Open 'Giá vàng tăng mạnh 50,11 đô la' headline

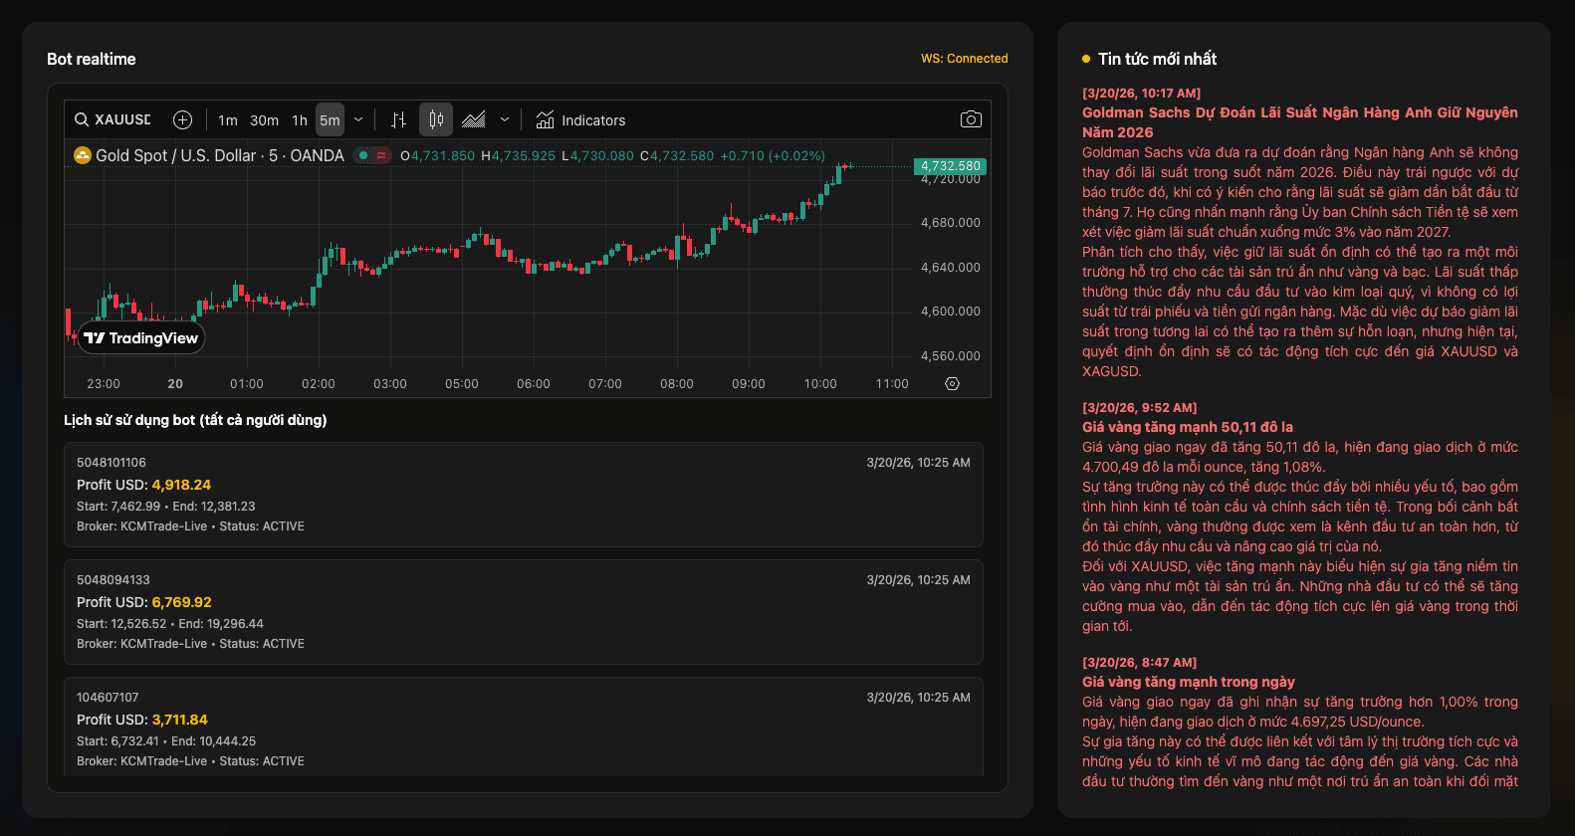(1188, 427)
